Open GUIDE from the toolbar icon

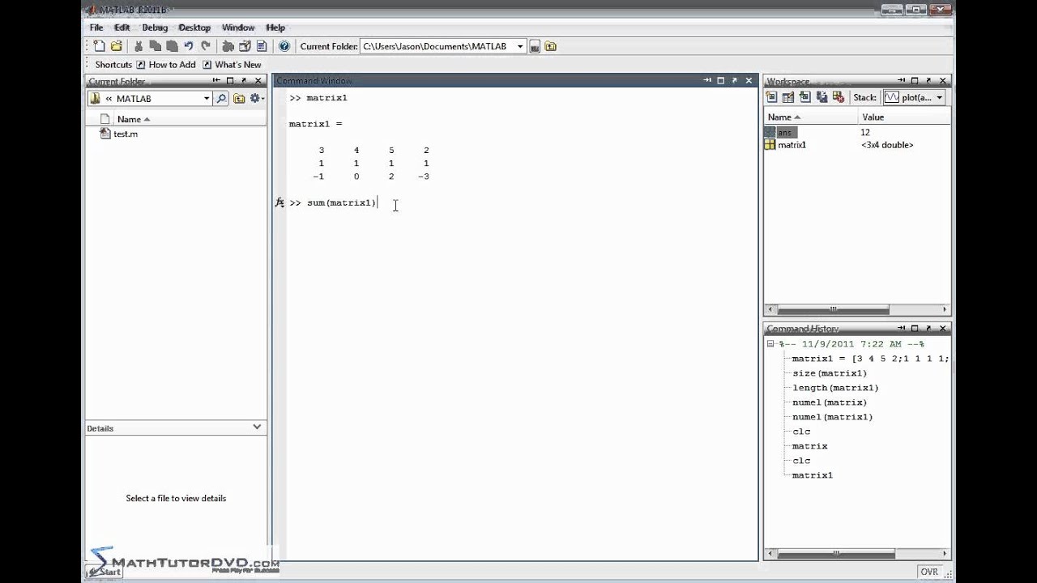tap(245, 46)
